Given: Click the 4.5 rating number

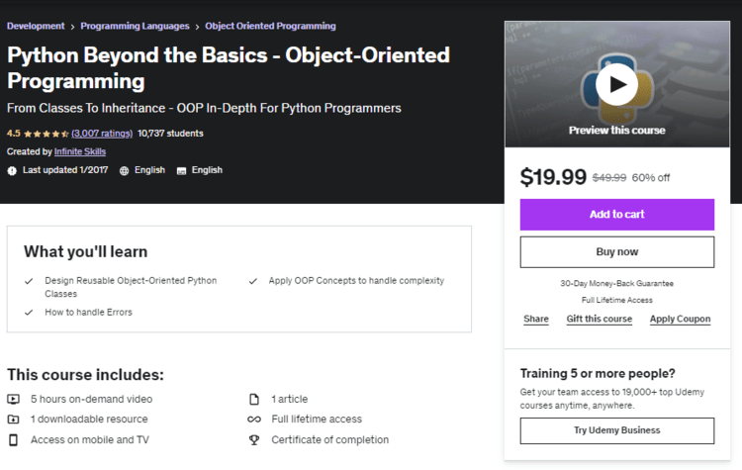Looking at the screenshot, I should click(13, 134).
